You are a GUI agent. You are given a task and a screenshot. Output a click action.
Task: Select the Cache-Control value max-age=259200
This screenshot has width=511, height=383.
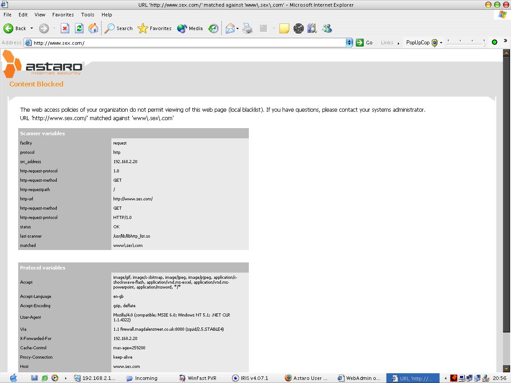pyautogui.click(x=129, y=348)
